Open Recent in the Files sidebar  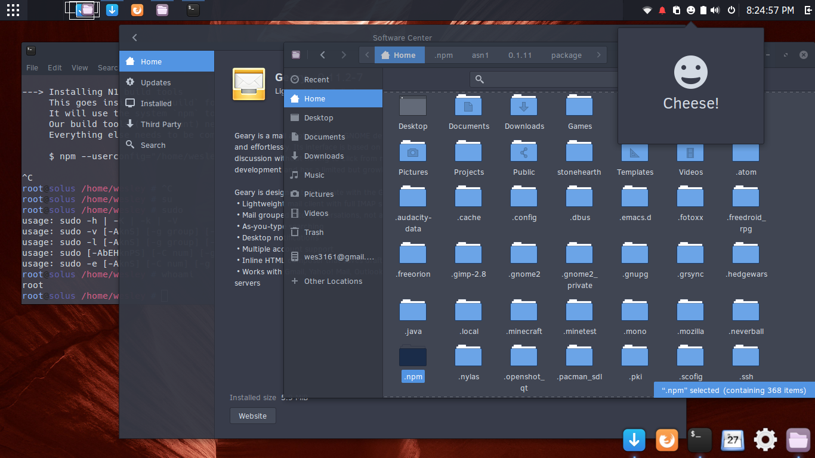click(x=333, y=79)
